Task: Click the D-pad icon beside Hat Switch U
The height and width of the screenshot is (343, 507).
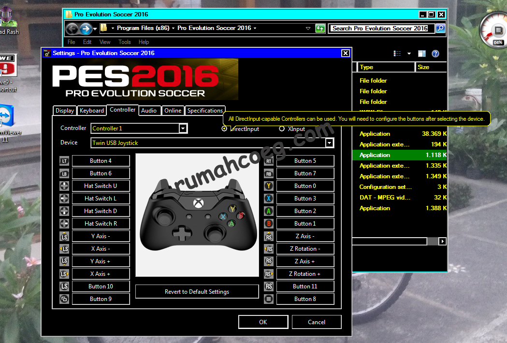Action: [64, 186]
